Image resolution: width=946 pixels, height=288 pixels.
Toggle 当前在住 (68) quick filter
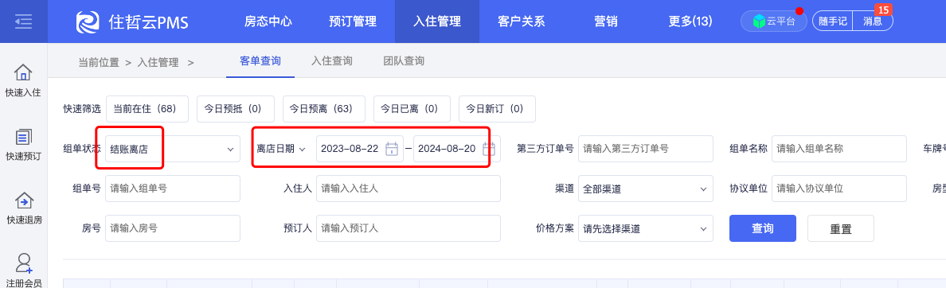[x=147, y=109]
